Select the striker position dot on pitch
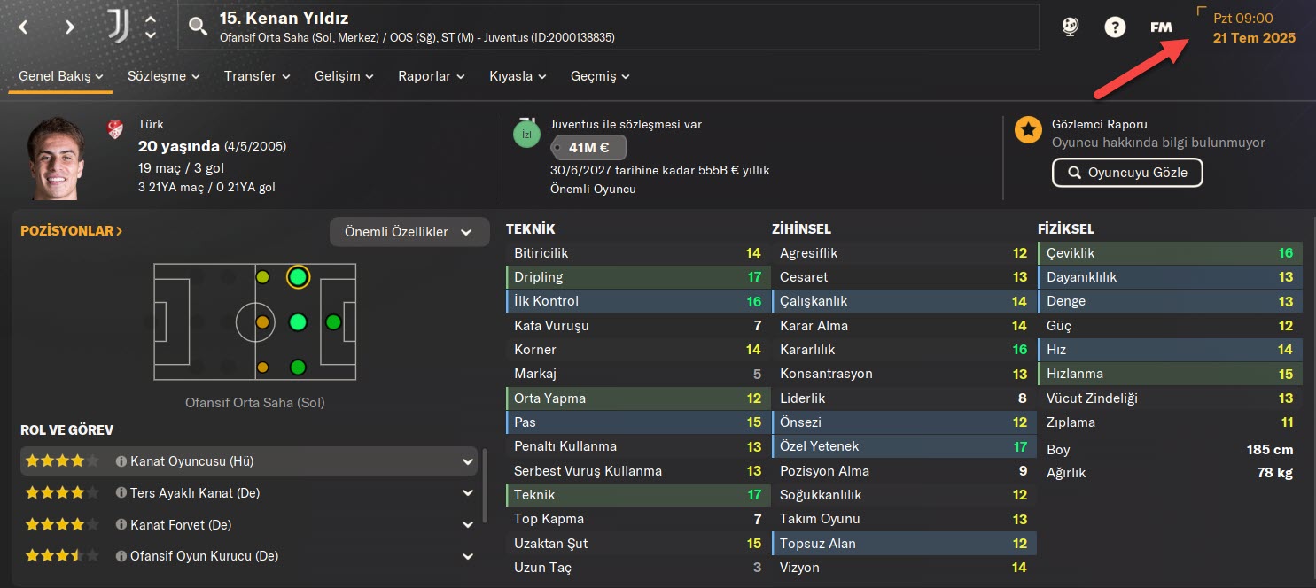Viewport: 1316px width, 588px height. coord(333,322)
